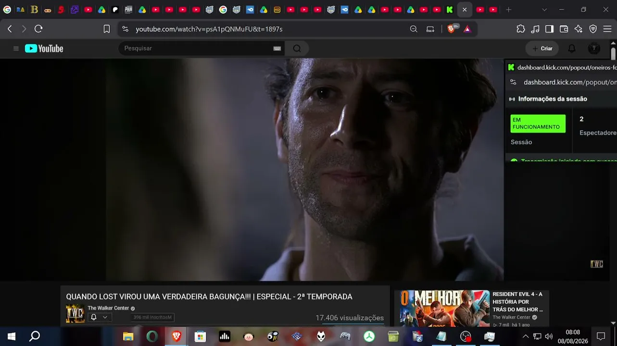This screenshot has width=617, height=346.
Task: Open Windows taskbar search
Action: [x=35, y=336]
